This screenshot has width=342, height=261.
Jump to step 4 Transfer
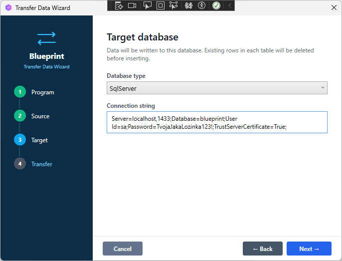pos(33,164)
